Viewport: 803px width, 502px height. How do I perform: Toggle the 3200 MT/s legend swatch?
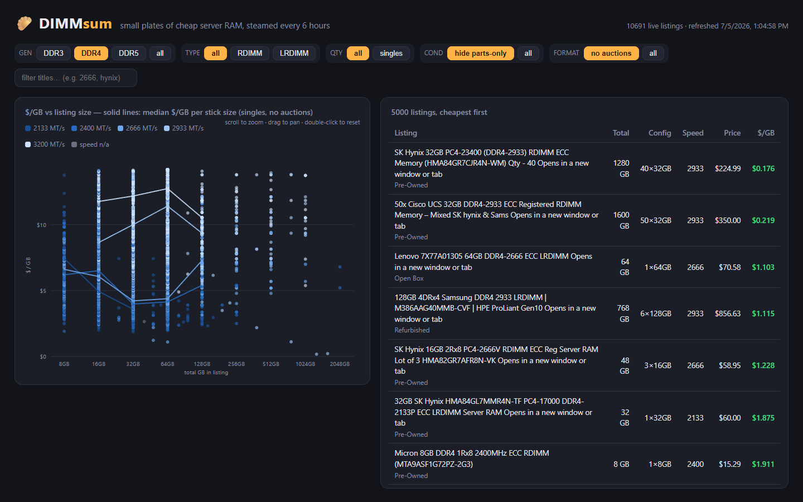click(x=28, y=144)
